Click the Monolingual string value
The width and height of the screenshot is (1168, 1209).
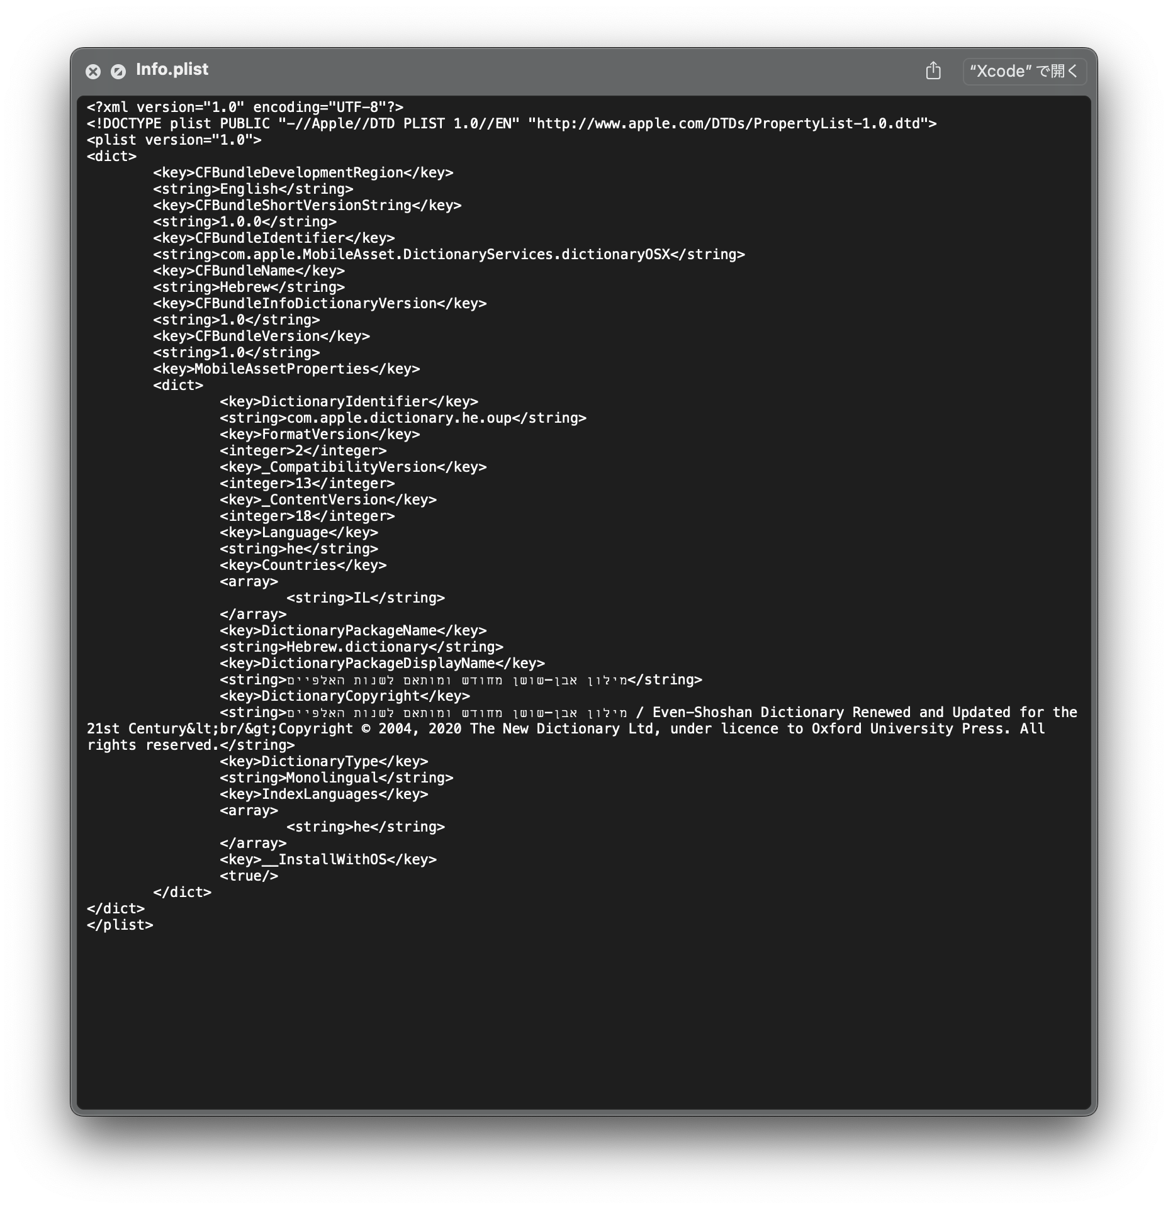337,777
